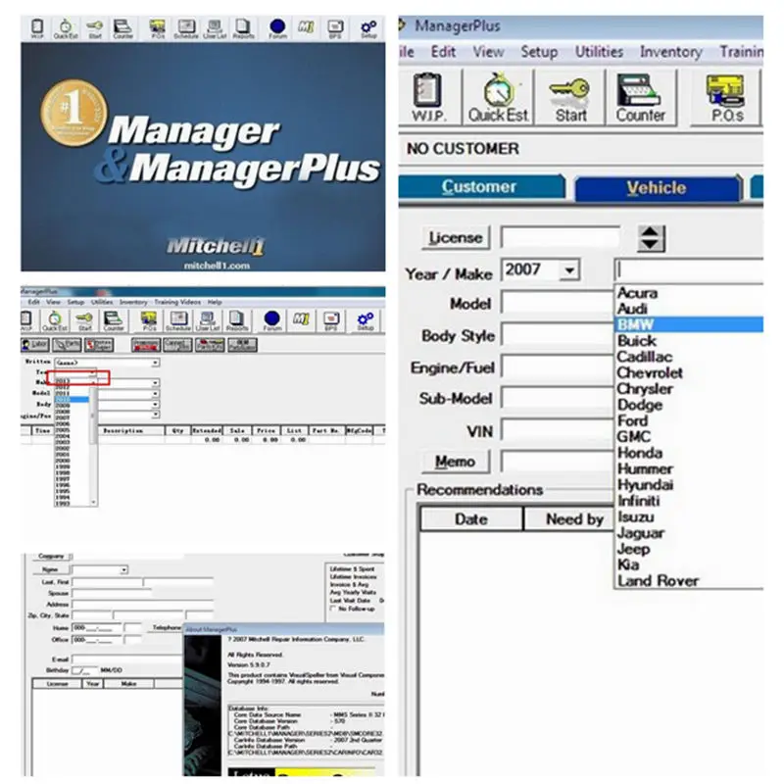The image size is (784, 784).
Task: Expand the Engine/Fuel dropdown arrow in order window
Action: (x=156, y=415)
